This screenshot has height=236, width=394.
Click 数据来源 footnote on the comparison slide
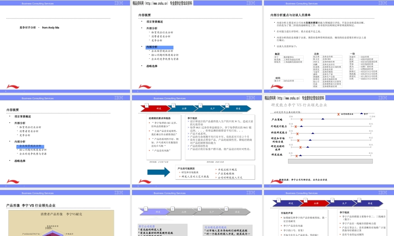click(x=303, y=180)
